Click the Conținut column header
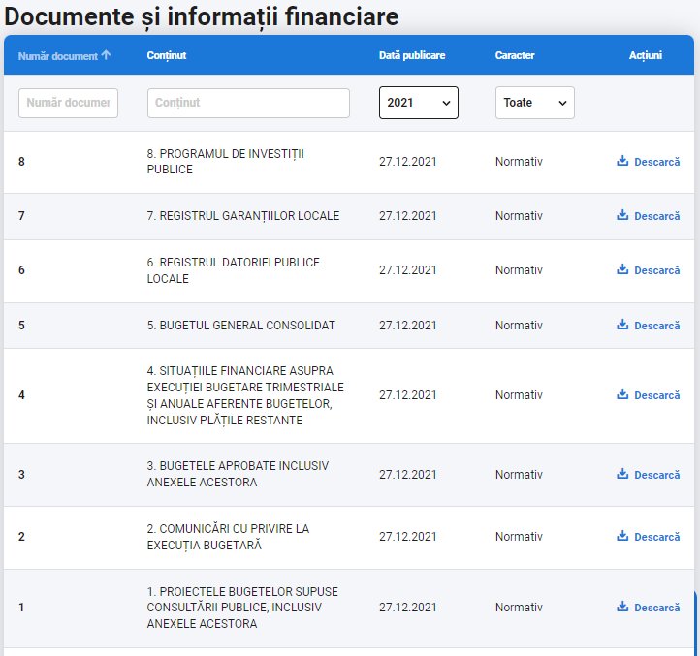700x656 pixels. tap(167, 56)
